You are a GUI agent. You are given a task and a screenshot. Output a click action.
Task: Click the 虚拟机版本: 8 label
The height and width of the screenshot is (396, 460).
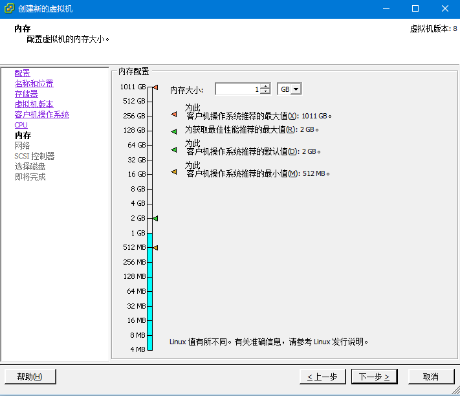[x=433, y=28]
